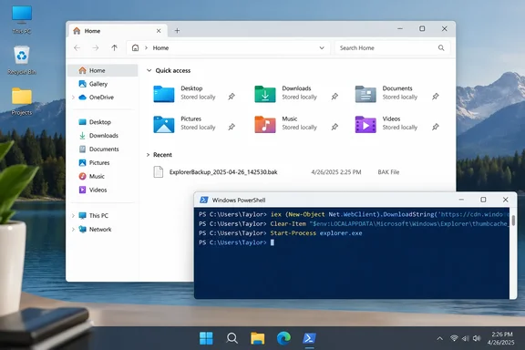The image size is (525, 350).
Task: Launch Microsoft Edge from the taskbar
Action: pyautogui.click(x=283, y=338)
